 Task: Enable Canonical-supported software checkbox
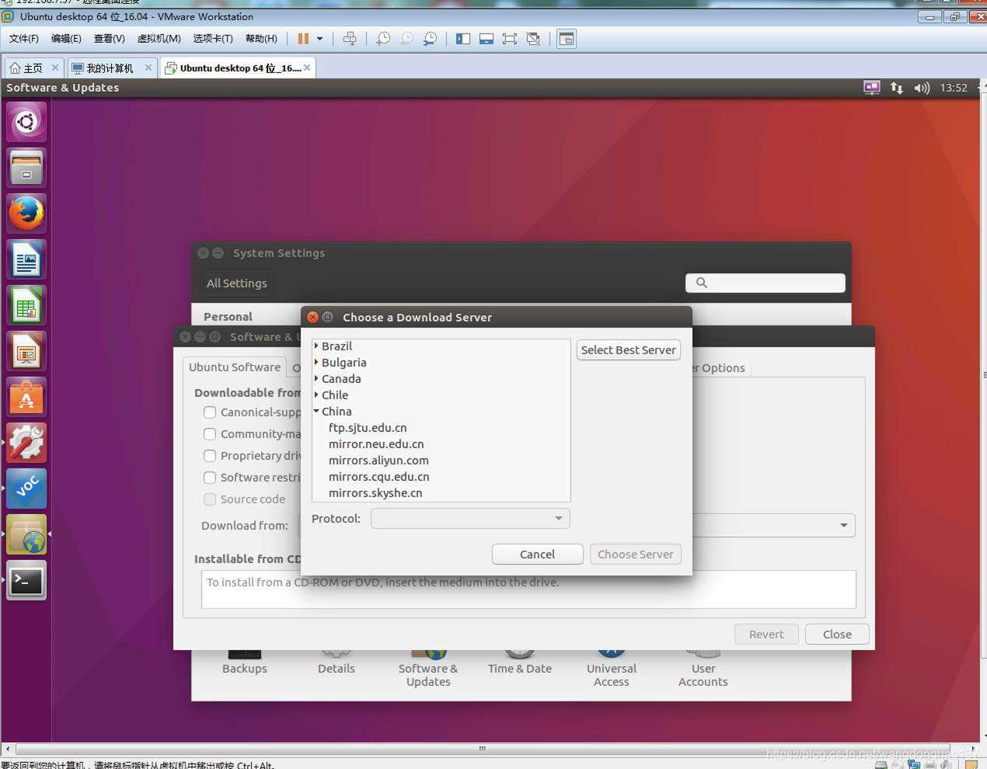pos(210,412)
